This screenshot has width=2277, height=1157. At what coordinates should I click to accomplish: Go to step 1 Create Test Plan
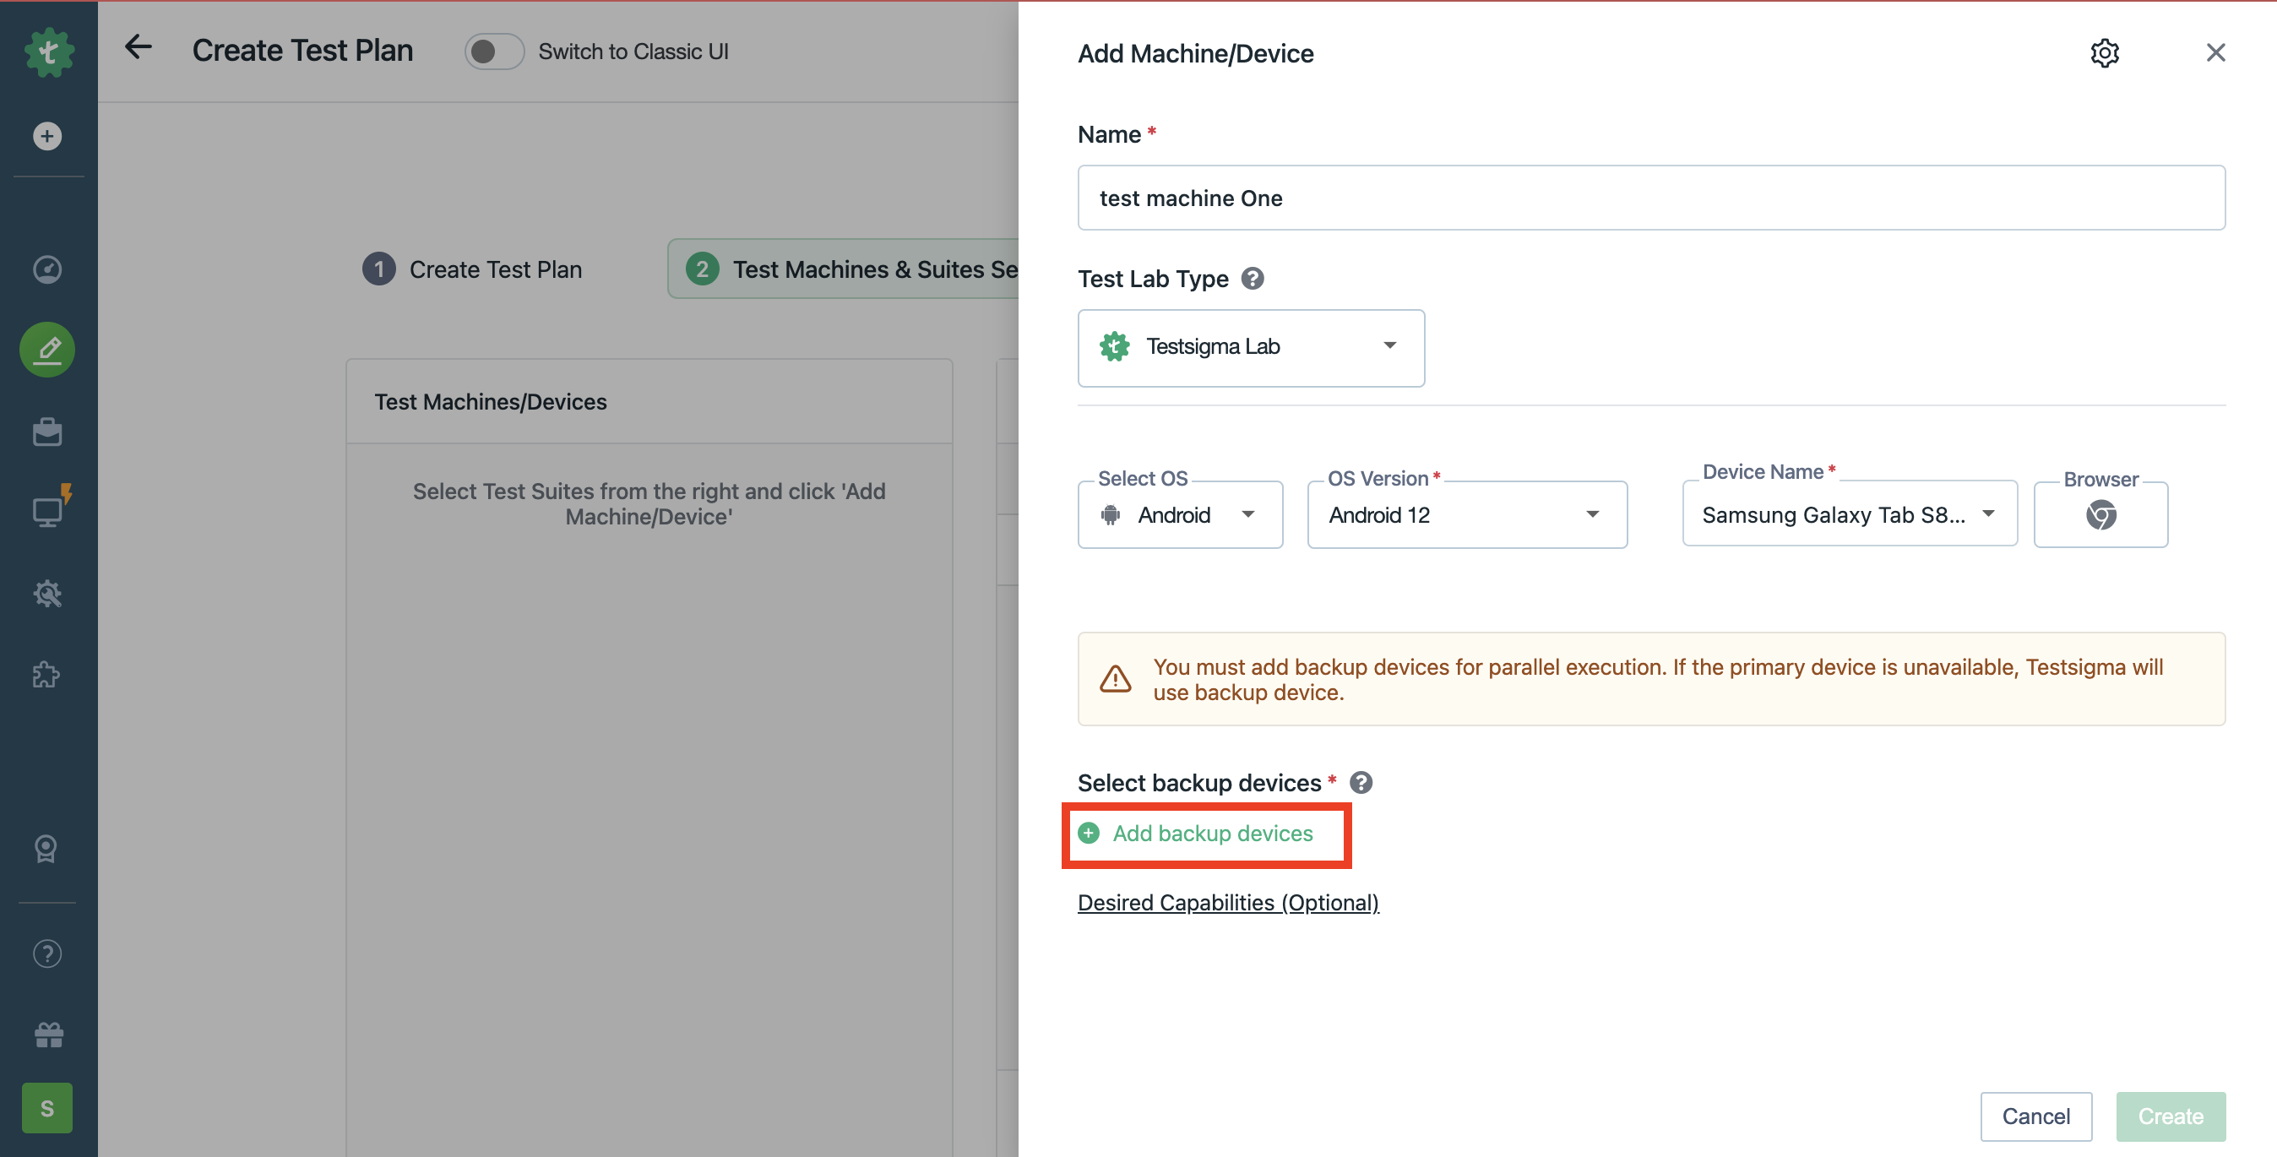click(x=473, y=269)
